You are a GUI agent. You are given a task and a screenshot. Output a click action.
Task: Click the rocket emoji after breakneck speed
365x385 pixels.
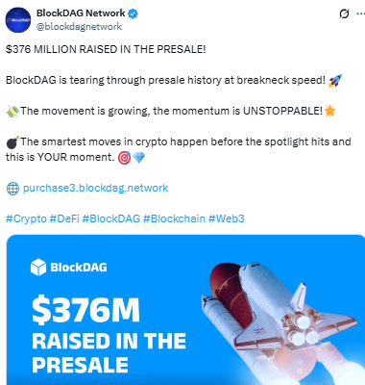coord(335,80)
